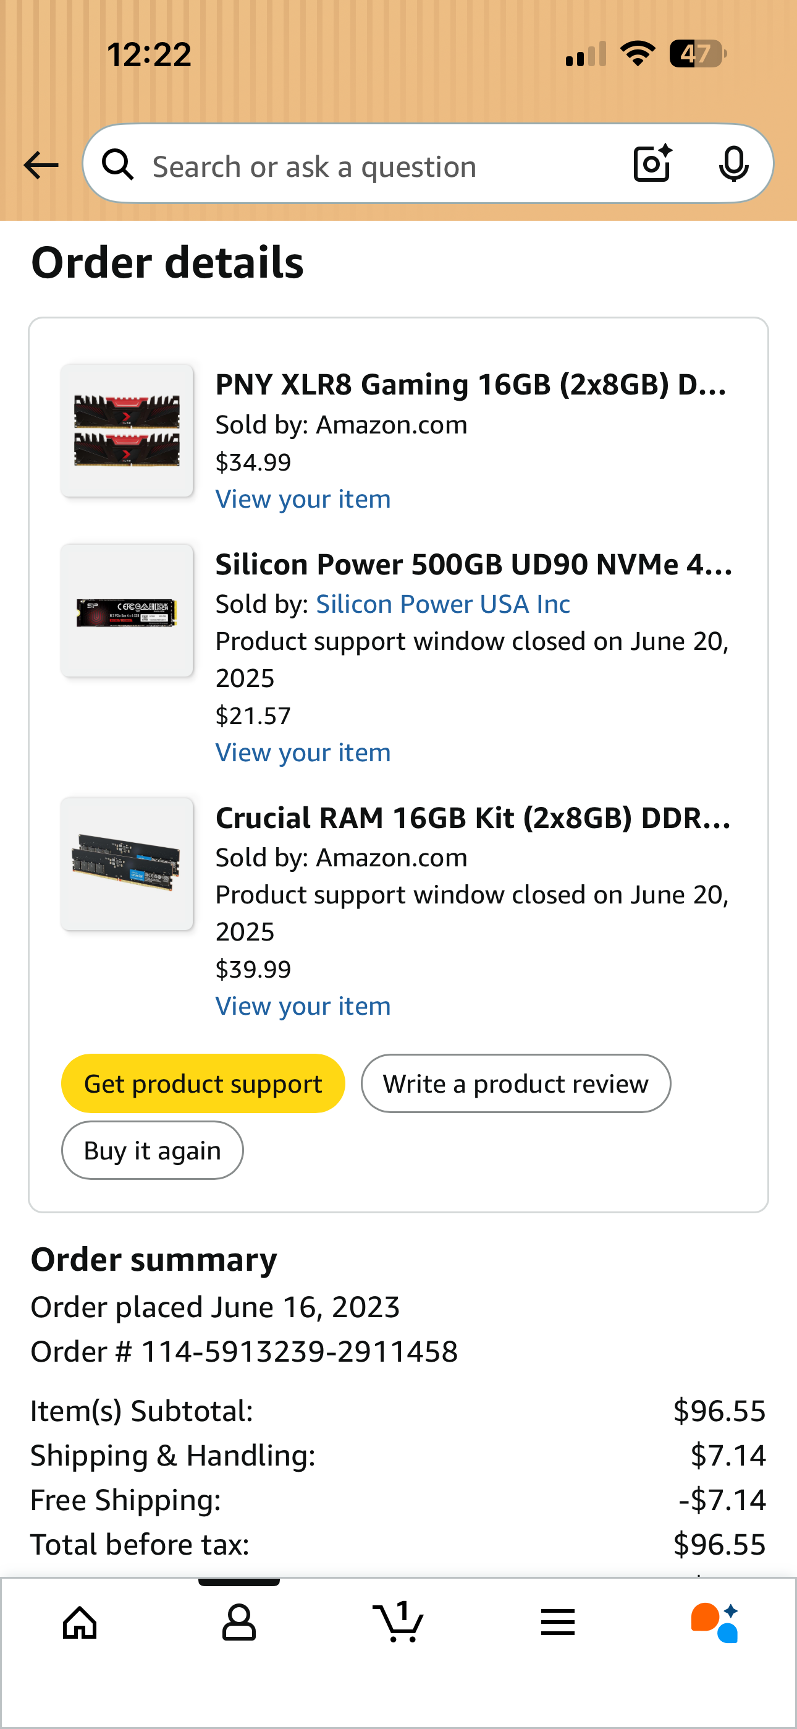This screenshot has width=797, height=1729.
Task: Open the account profile tab
Action: [239, 1623]
